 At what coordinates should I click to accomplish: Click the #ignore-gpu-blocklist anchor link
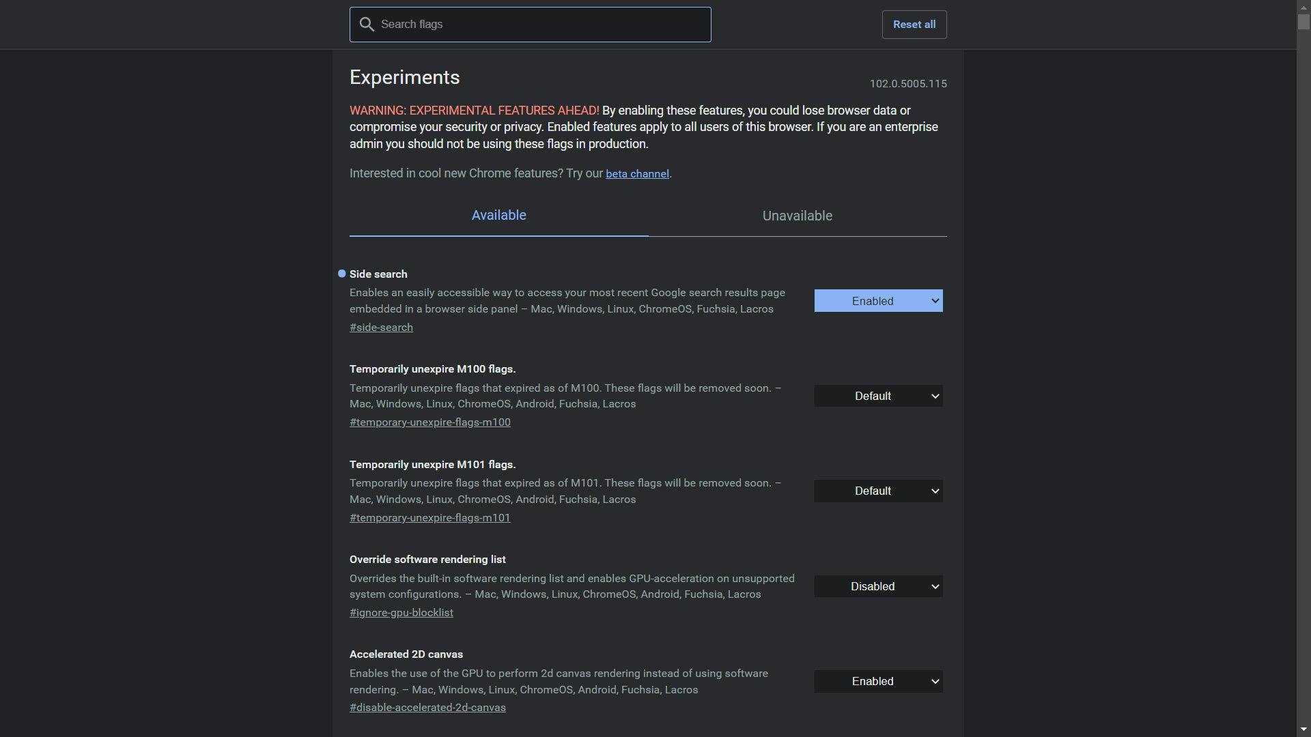[401, 613]
